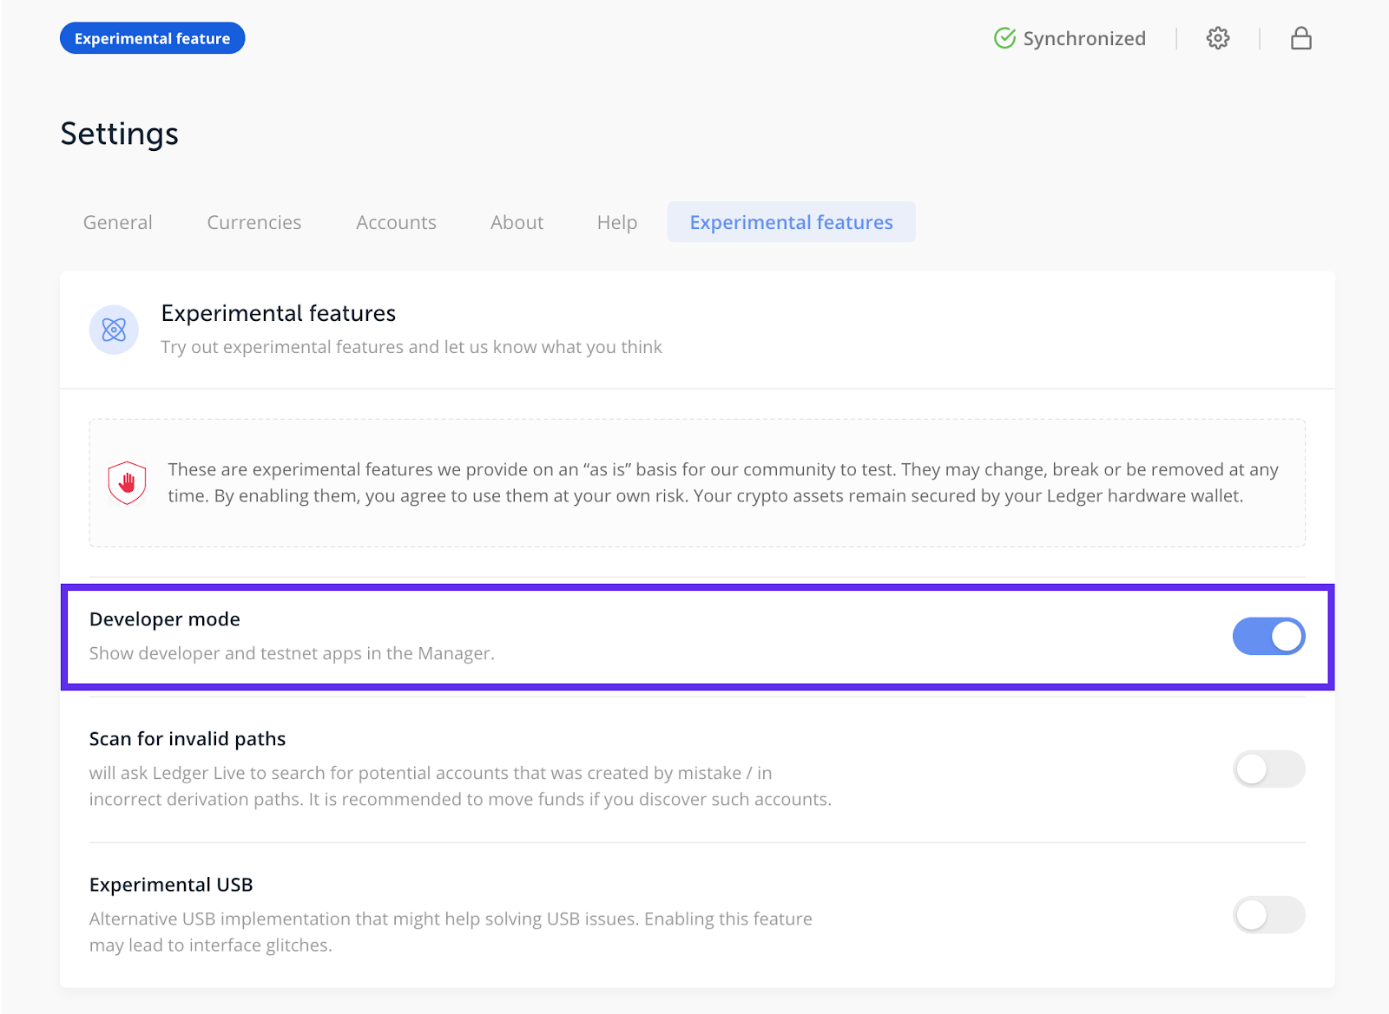
Task: Enable Scan for invalid paths toggle
Action: pyautogui.click(x=1268, y=769)
